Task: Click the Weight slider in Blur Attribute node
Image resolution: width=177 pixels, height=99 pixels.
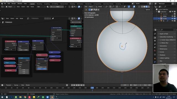Action: (42, 69)
